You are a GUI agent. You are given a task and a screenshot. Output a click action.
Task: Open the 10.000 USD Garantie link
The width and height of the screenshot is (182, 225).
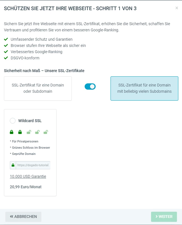[28, 176]
